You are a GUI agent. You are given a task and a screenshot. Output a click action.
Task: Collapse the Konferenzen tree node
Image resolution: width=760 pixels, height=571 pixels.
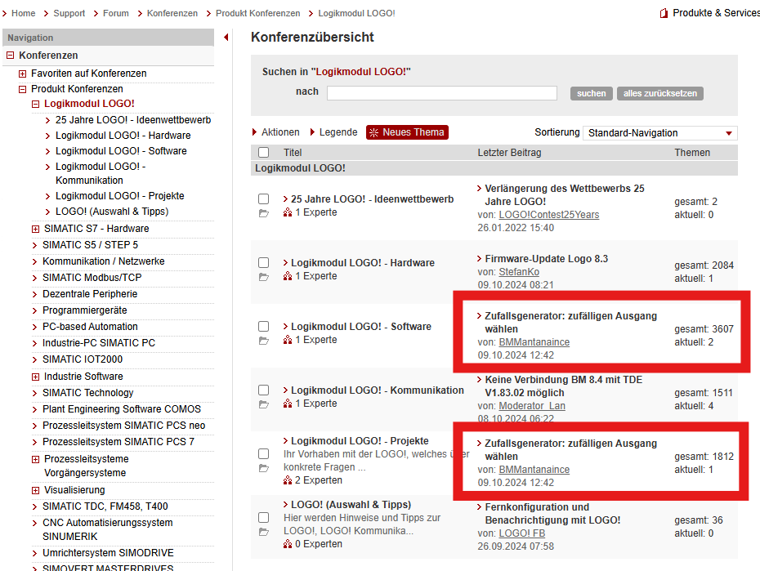tap(10, 56)
